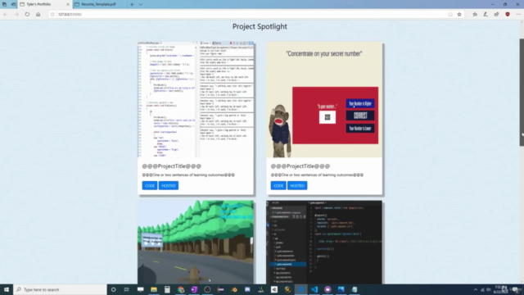
Task: Open a new browser tab
Action: coord(132,4)
